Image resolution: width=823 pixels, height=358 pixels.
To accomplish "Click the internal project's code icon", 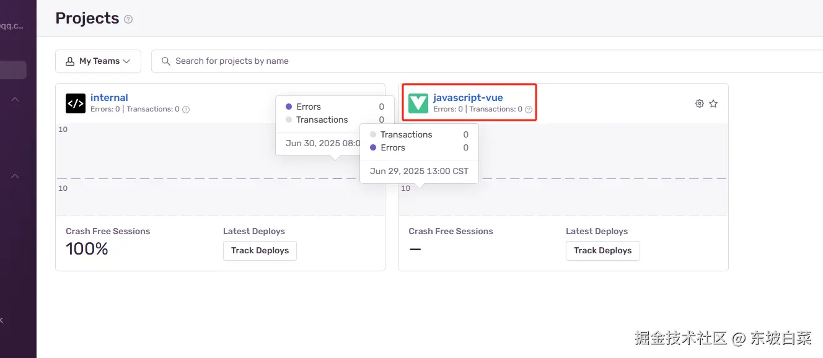I will 76,103.
